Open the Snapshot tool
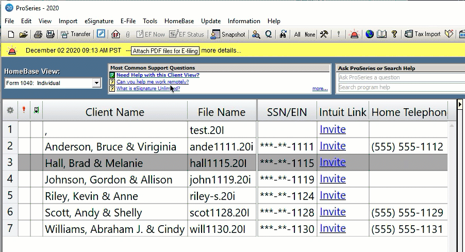Image resolution: width=465 pixels, height=252 pixels. click(228, 35)
